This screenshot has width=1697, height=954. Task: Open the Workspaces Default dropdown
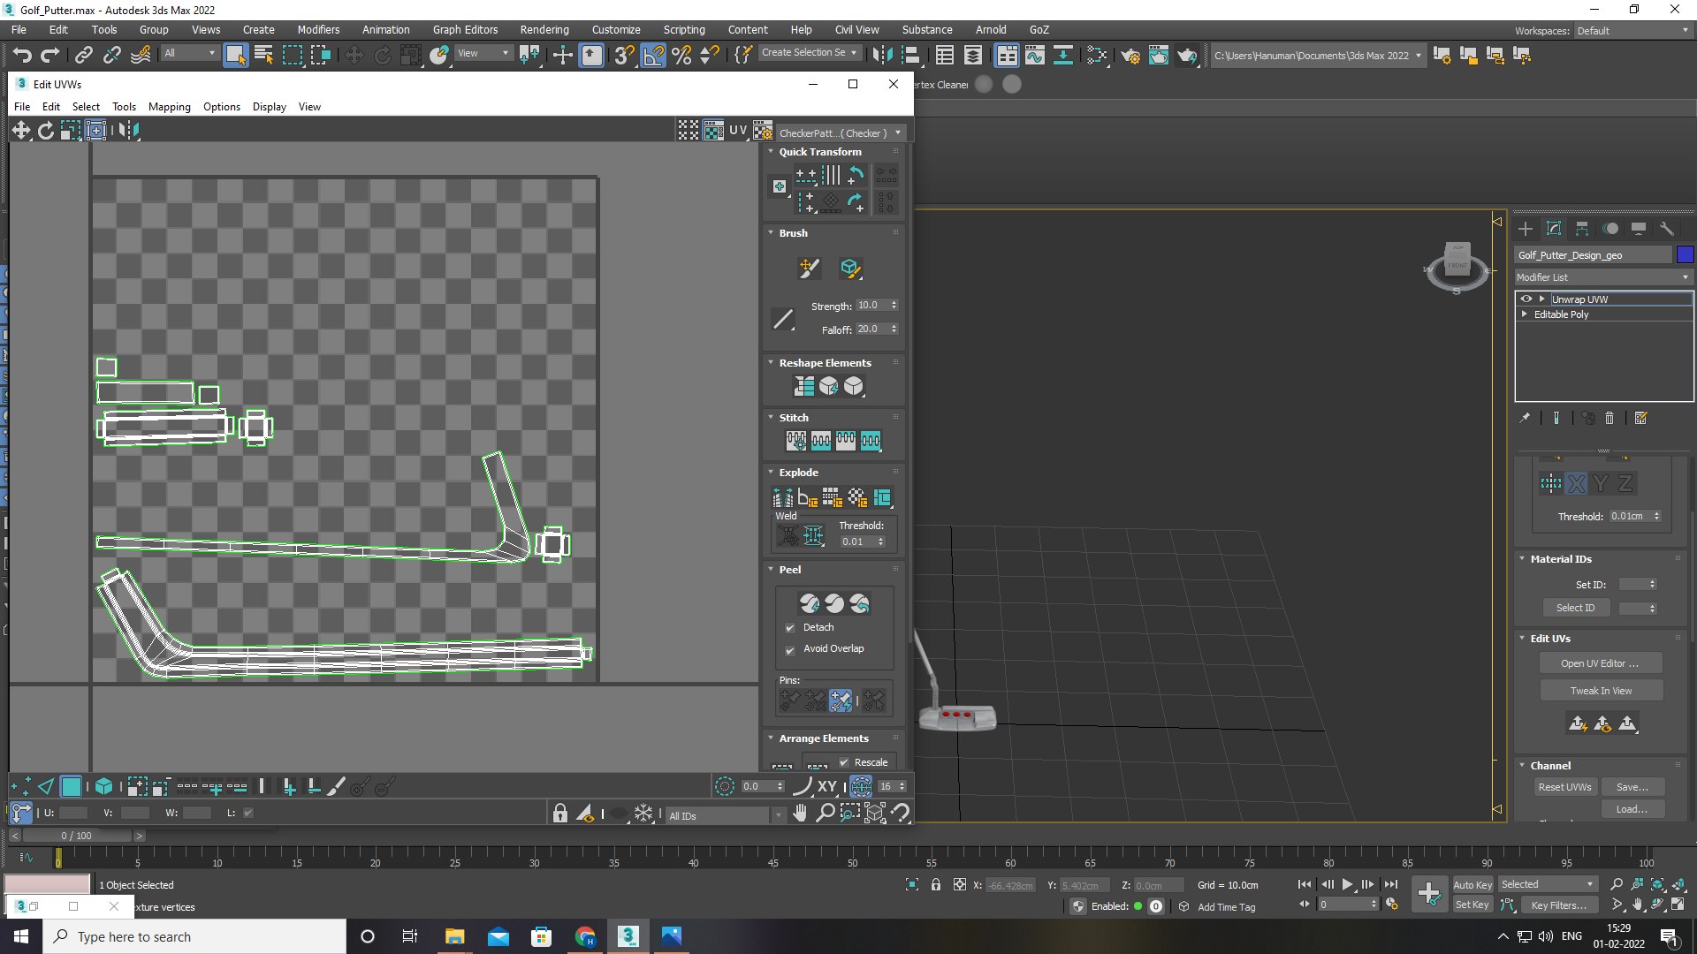[1633, 31]
